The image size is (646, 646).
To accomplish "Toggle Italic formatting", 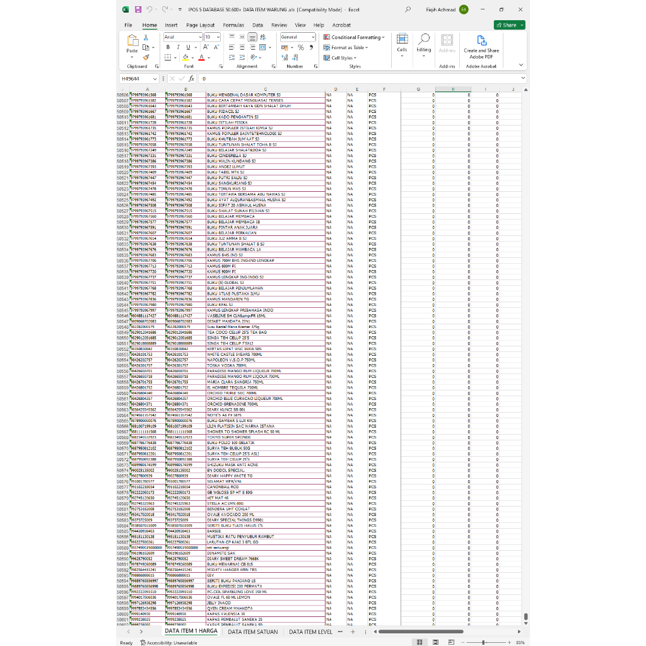I will (178, 47).
